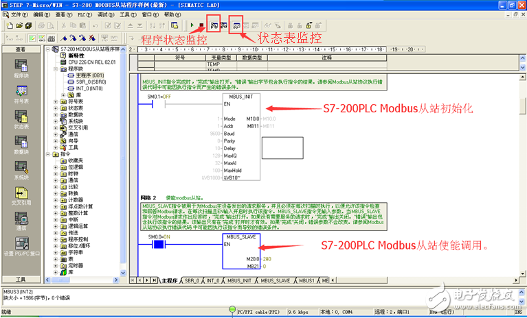Click the save icon in the toolbar

point(29,25)
